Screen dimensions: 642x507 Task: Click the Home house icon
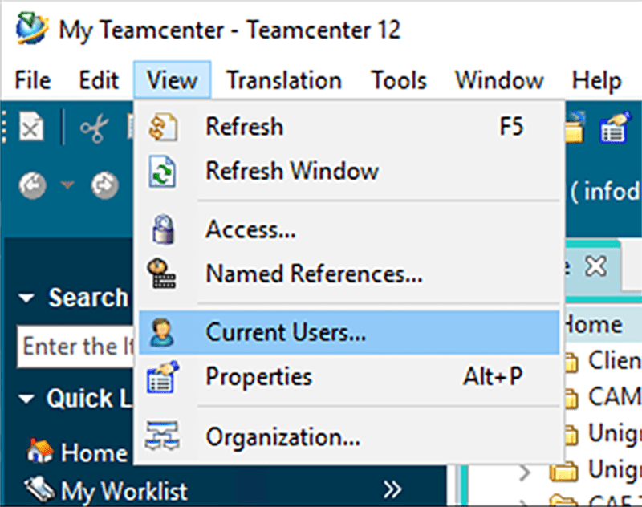(x=39, y=452)
